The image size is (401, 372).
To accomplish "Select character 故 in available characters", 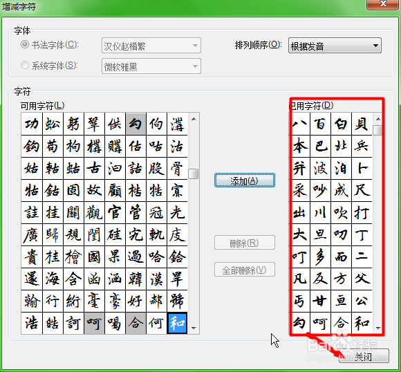I will pos(94,190).
